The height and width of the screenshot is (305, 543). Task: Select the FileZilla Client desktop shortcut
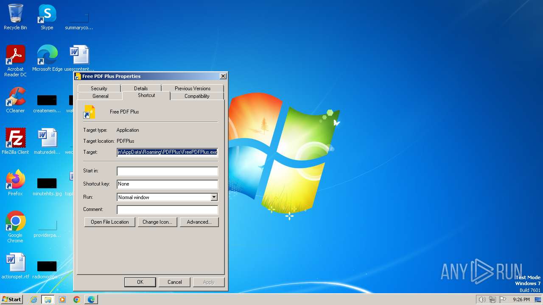tap(15, 141)
